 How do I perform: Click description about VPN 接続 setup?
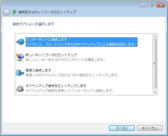[72, 75]
